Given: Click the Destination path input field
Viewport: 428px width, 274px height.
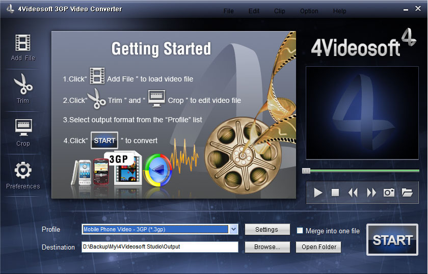Looking at the screenshot, I should [x=159, y=246].
